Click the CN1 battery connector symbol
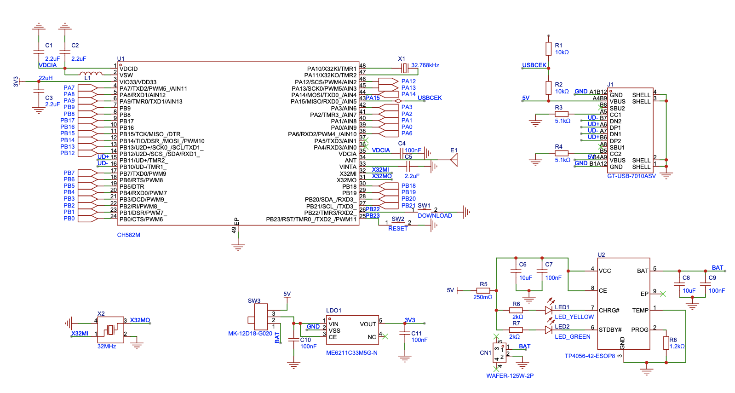The height and width of the screenshot is (393, 735). pos(499,352)
